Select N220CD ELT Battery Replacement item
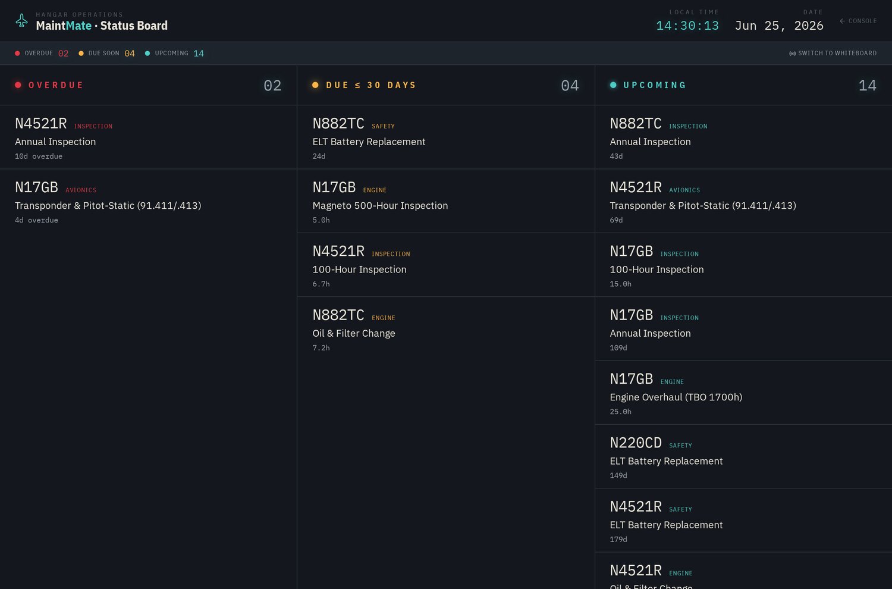Viewport: 892px width, 589px height. click(x=743, y=456)
